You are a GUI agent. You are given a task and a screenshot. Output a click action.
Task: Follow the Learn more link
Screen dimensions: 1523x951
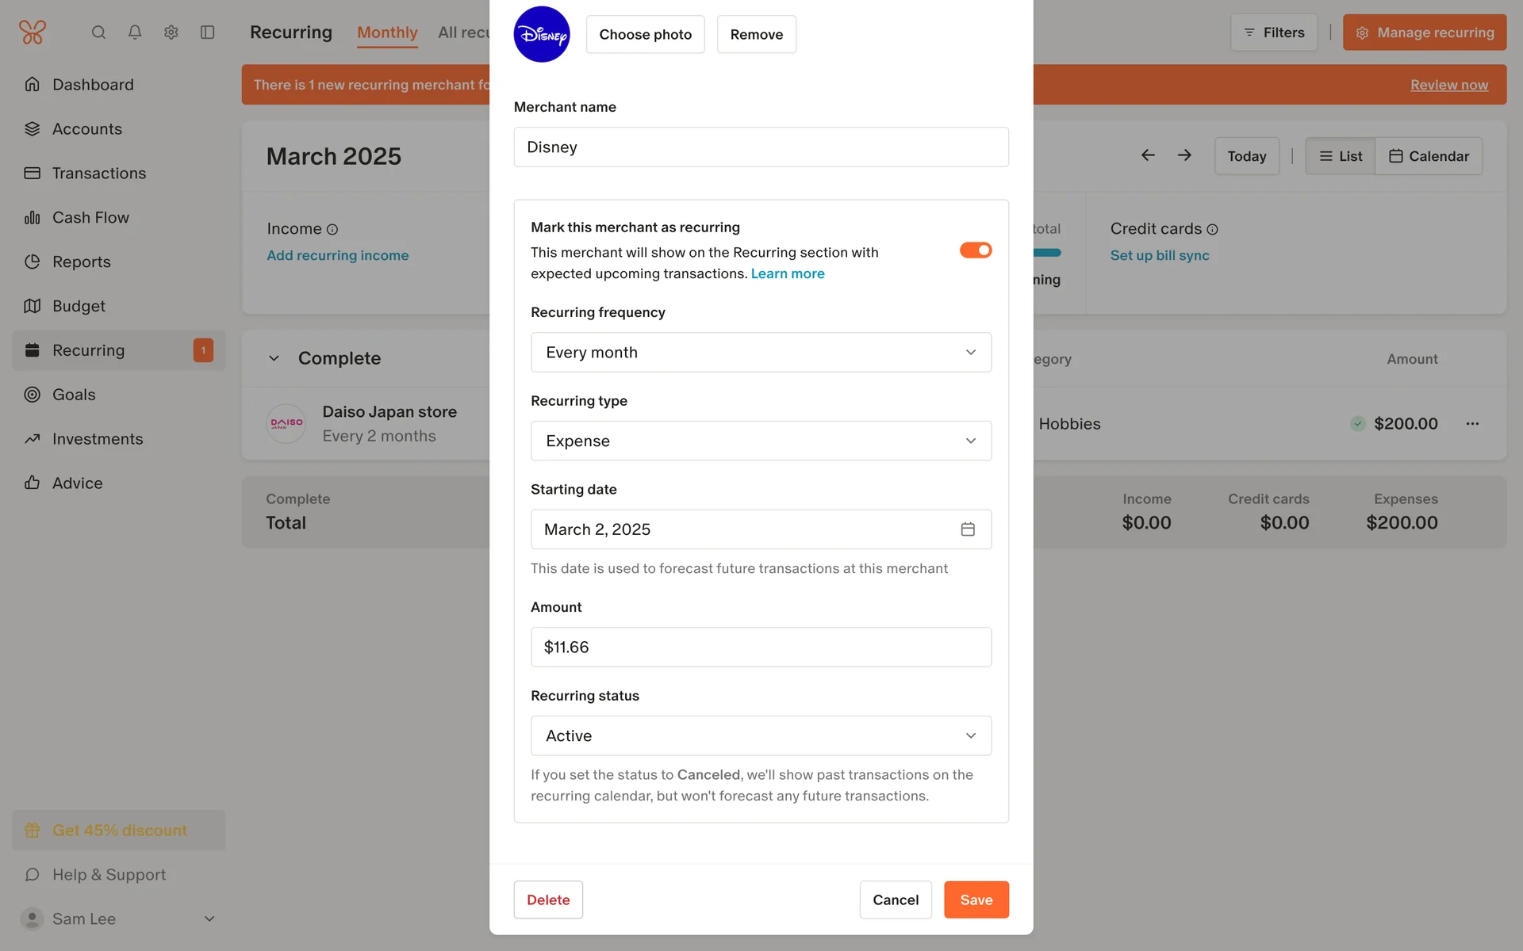(x=788, y=274)
